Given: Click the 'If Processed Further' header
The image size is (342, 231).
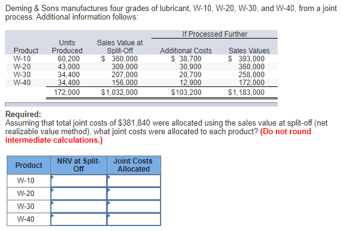Looking at the screenshot, I should click(215, 34).
